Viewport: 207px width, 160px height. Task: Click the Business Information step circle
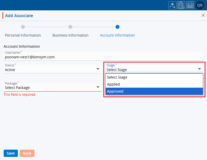click(x=70, y=27)
